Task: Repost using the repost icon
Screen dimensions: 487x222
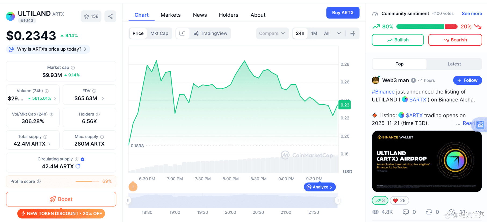Action: 429,212
